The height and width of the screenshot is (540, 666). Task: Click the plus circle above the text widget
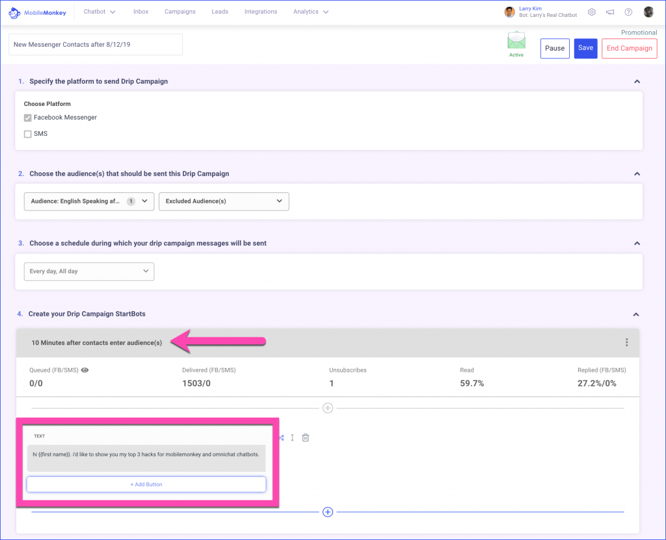click(x=328, y=408)
